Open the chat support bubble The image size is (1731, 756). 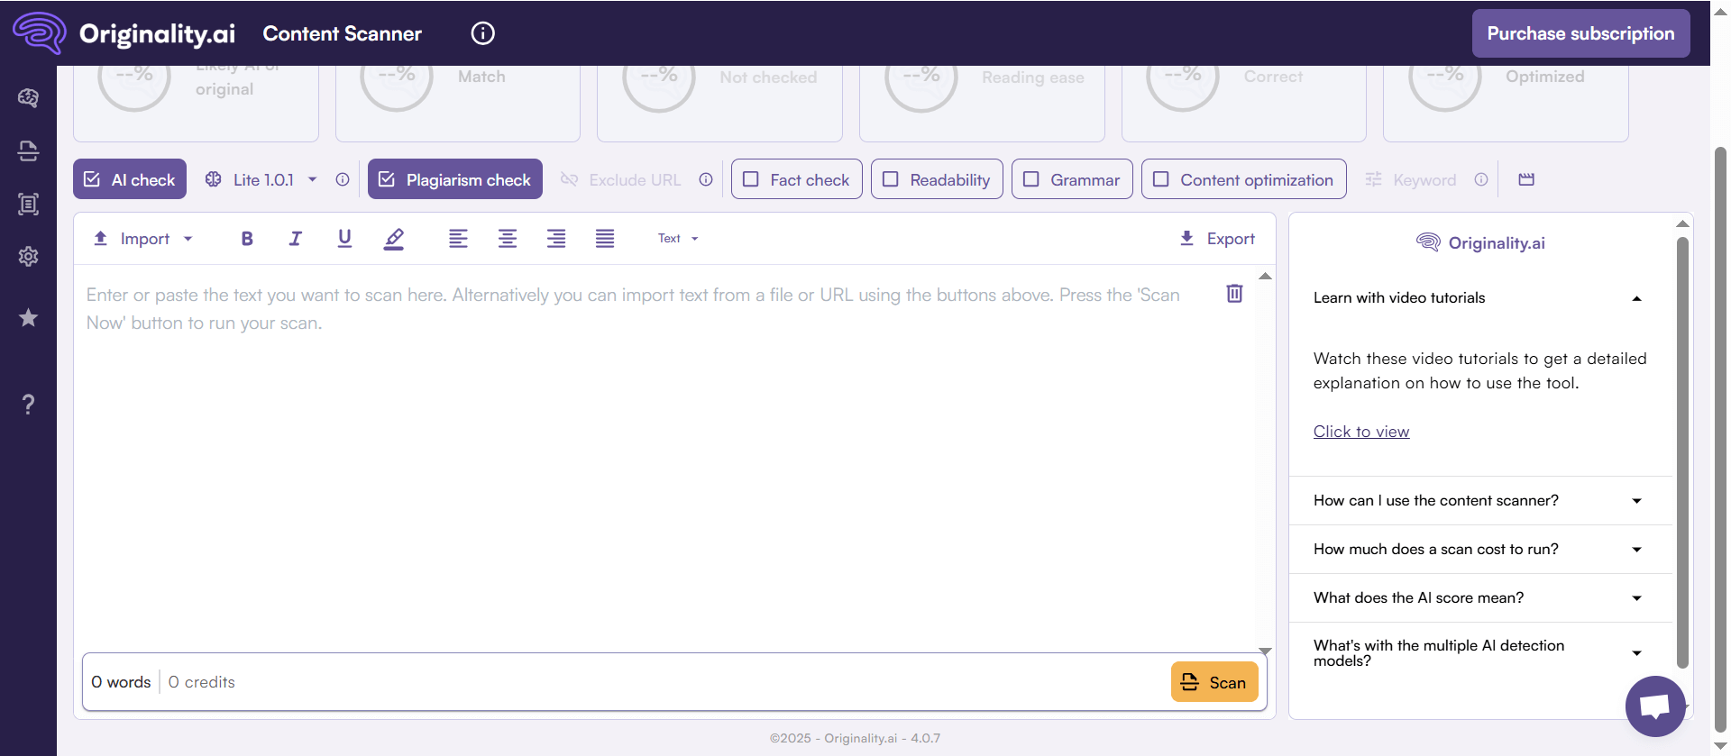pos(1654,706)
